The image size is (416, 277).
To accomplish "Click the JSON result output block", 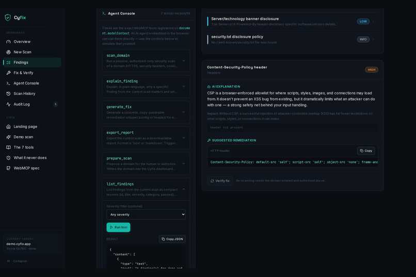I will [146, 257].
